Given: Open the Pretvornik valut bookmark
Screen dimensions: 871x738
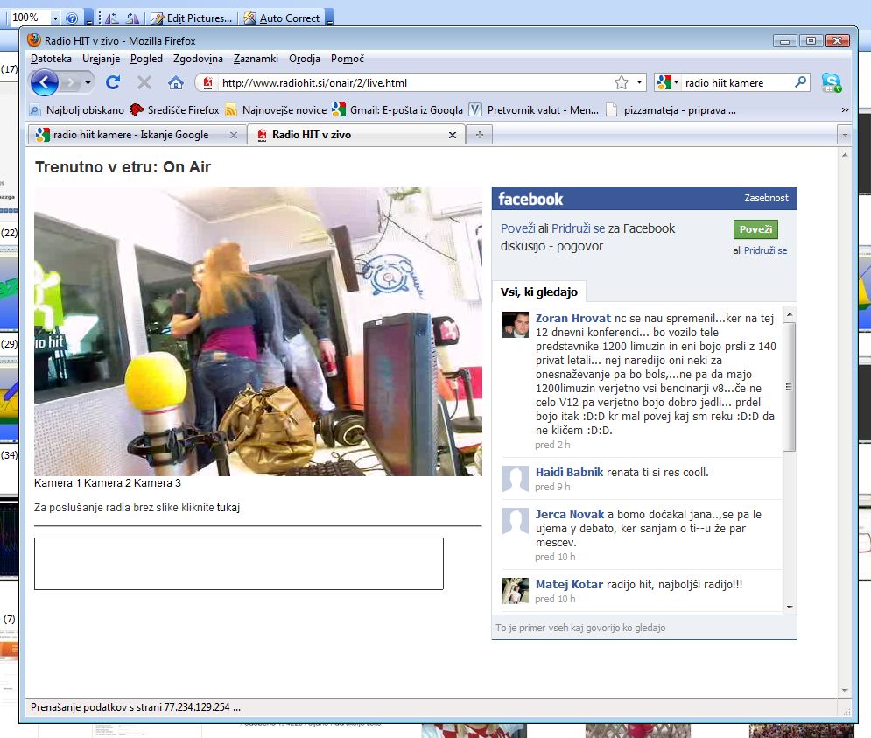Looking at the screenshot, I should (534, 110).
